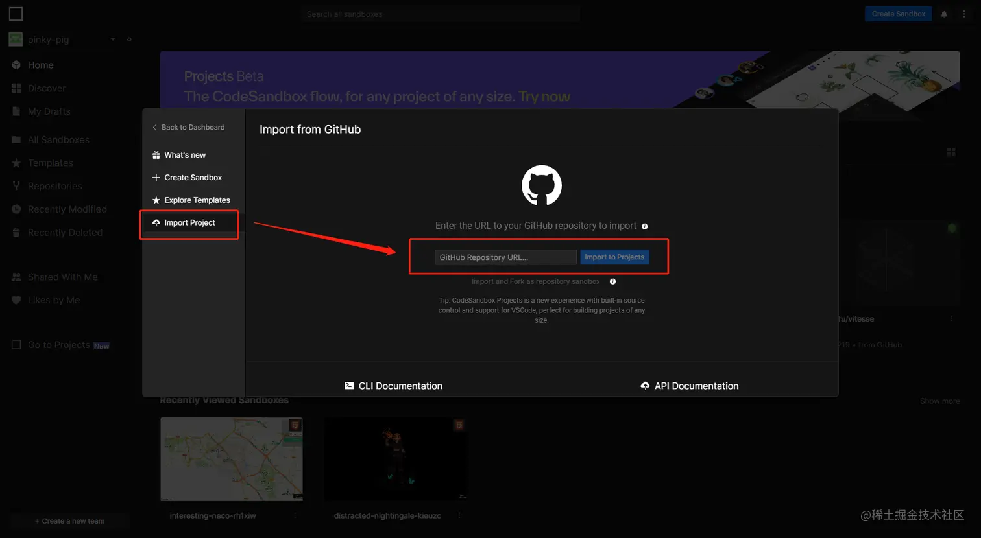Open options menu for interesting-neco-rh1xiw sandbox

(295, 515)
